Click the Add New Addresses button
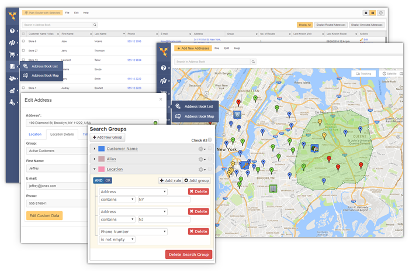The width and height of the screenshot is (409, 271). click(x=193, y=49)
